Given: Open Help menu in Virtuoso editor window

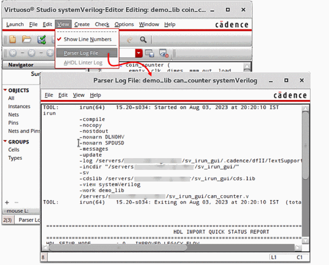Looking at the screenshot, I should [170, 24].
